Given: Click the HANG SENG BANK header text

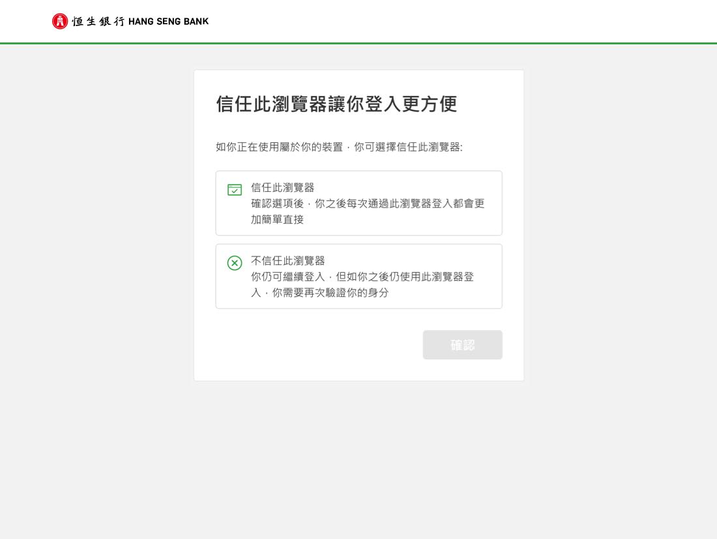Looking at the screenshot, I should coord(168,22).
